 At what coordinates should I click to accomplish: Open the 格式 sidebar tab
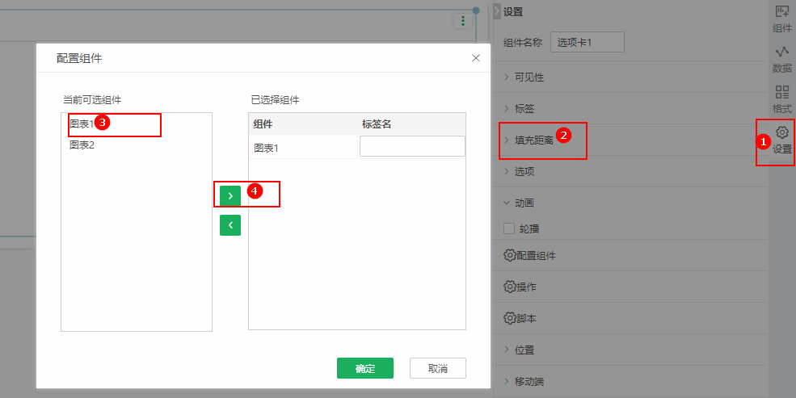(x=781, y=99)
